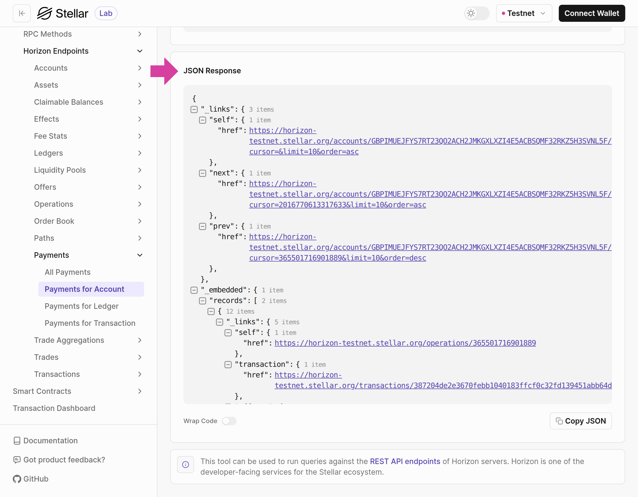The height and width of the screenshot is (497, 638).
Task: Click the Copy JSON button
Action: click(581, 421)
